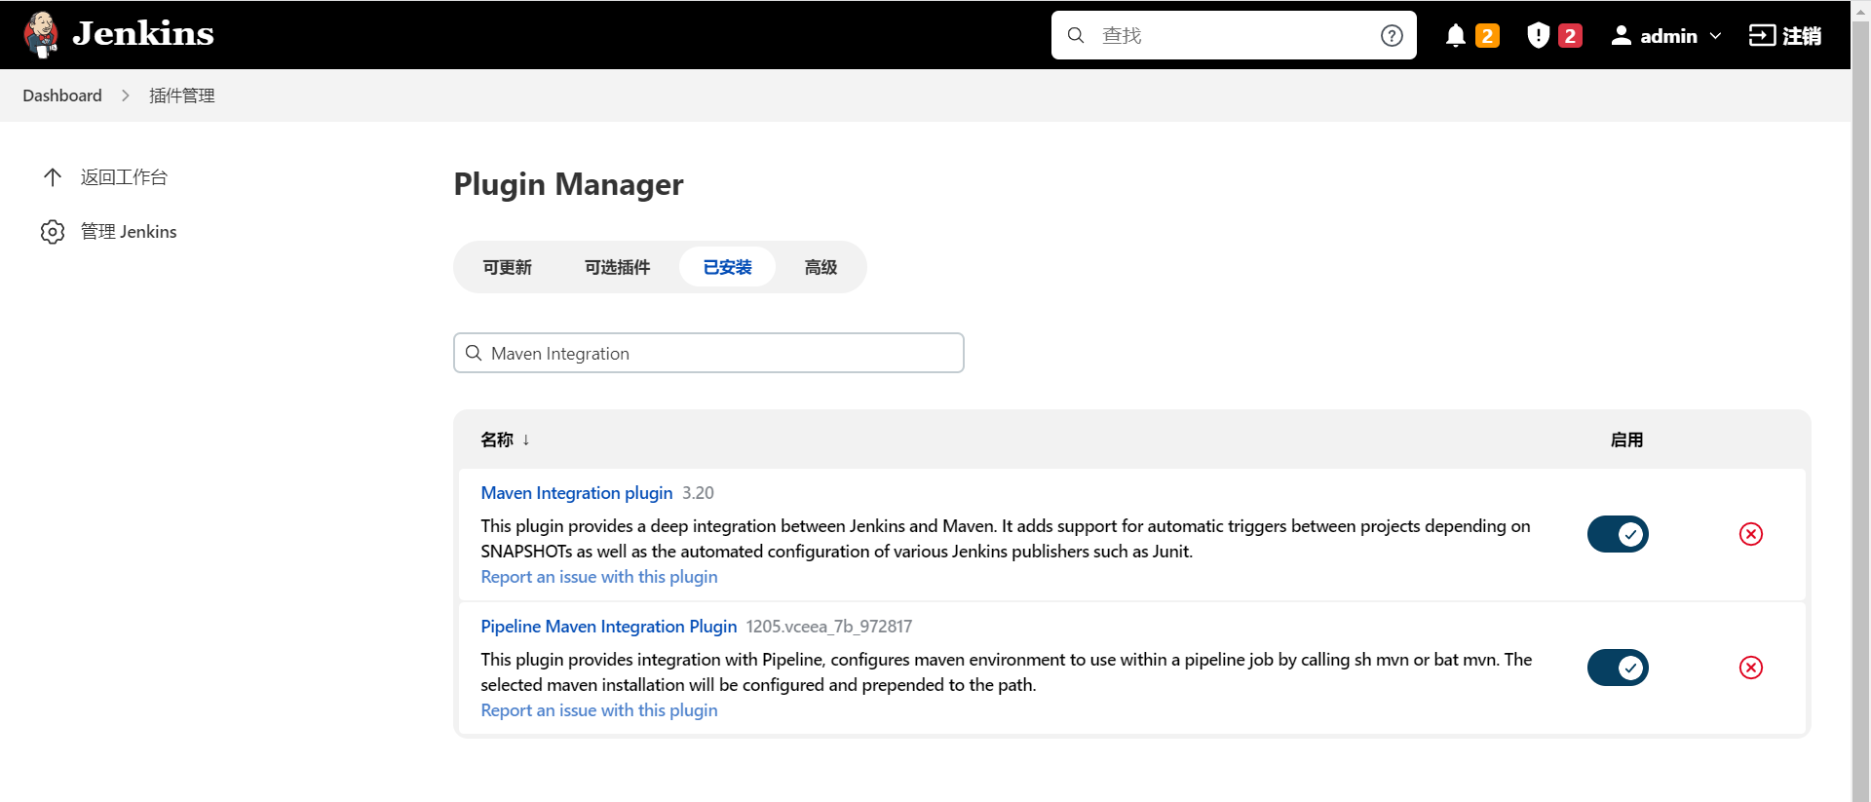Click the orange notification count badge

1487,36
